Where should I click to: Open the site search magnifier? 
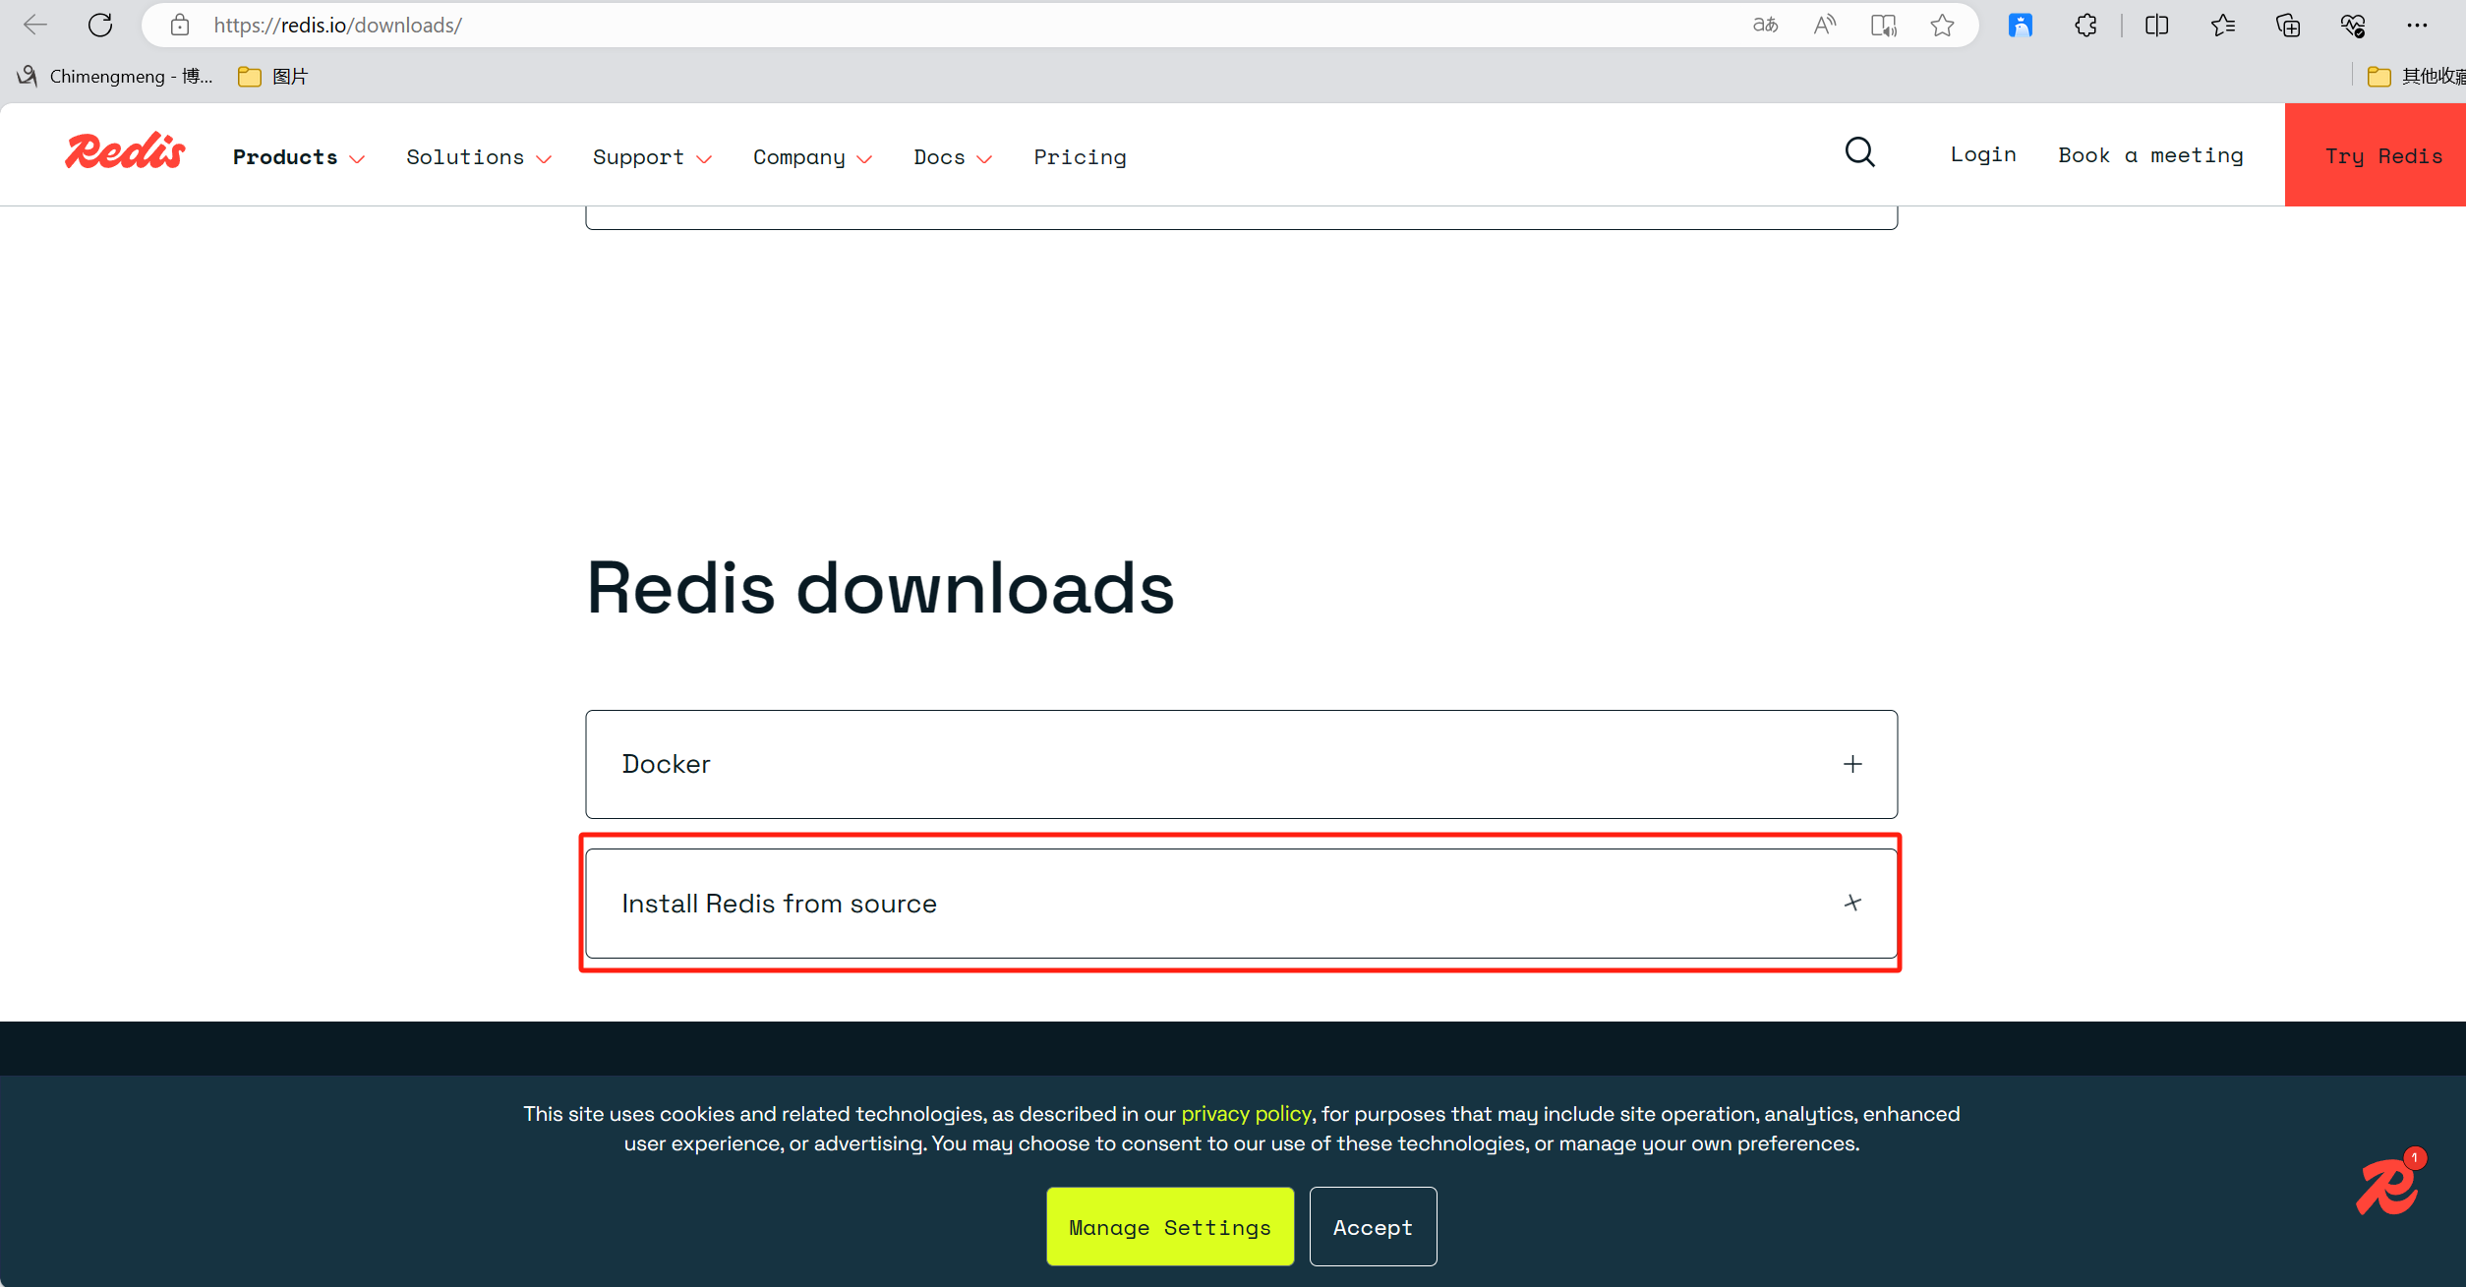click(1859, 152)
